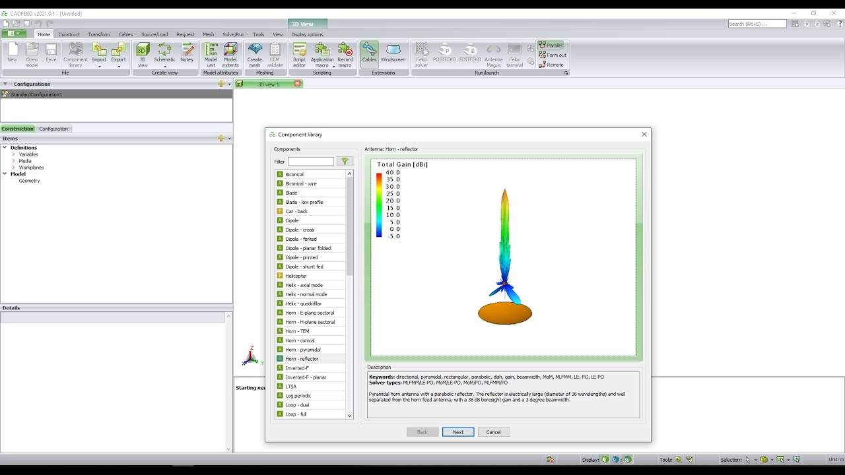Click the component list scroll-down arrow

pos(350,416)
